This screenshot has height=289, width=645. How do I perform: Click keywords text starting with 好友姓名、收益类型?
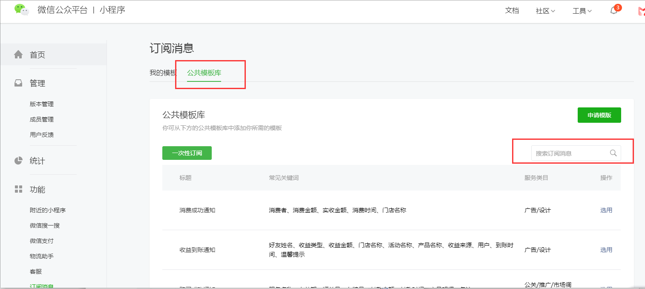click(391, 250)
